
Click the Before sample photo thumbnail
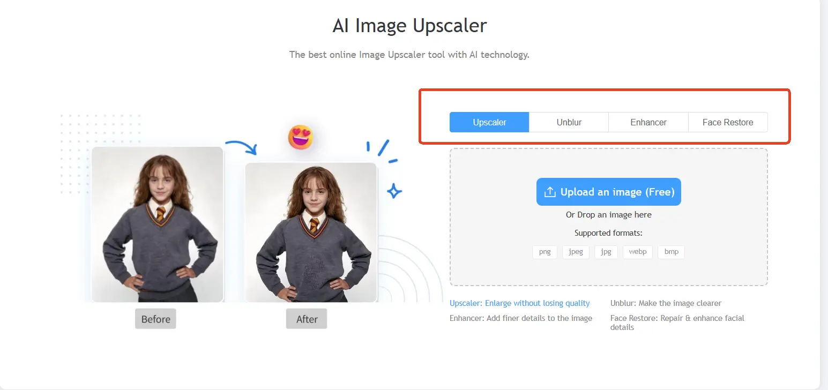coord(157,224)
